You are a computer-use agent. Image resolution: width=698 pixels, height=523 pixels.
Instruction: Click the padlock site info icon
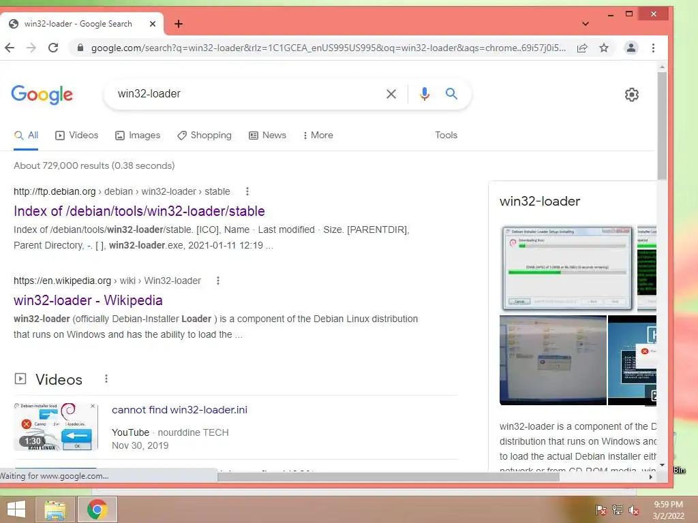(x=80, y=48)
